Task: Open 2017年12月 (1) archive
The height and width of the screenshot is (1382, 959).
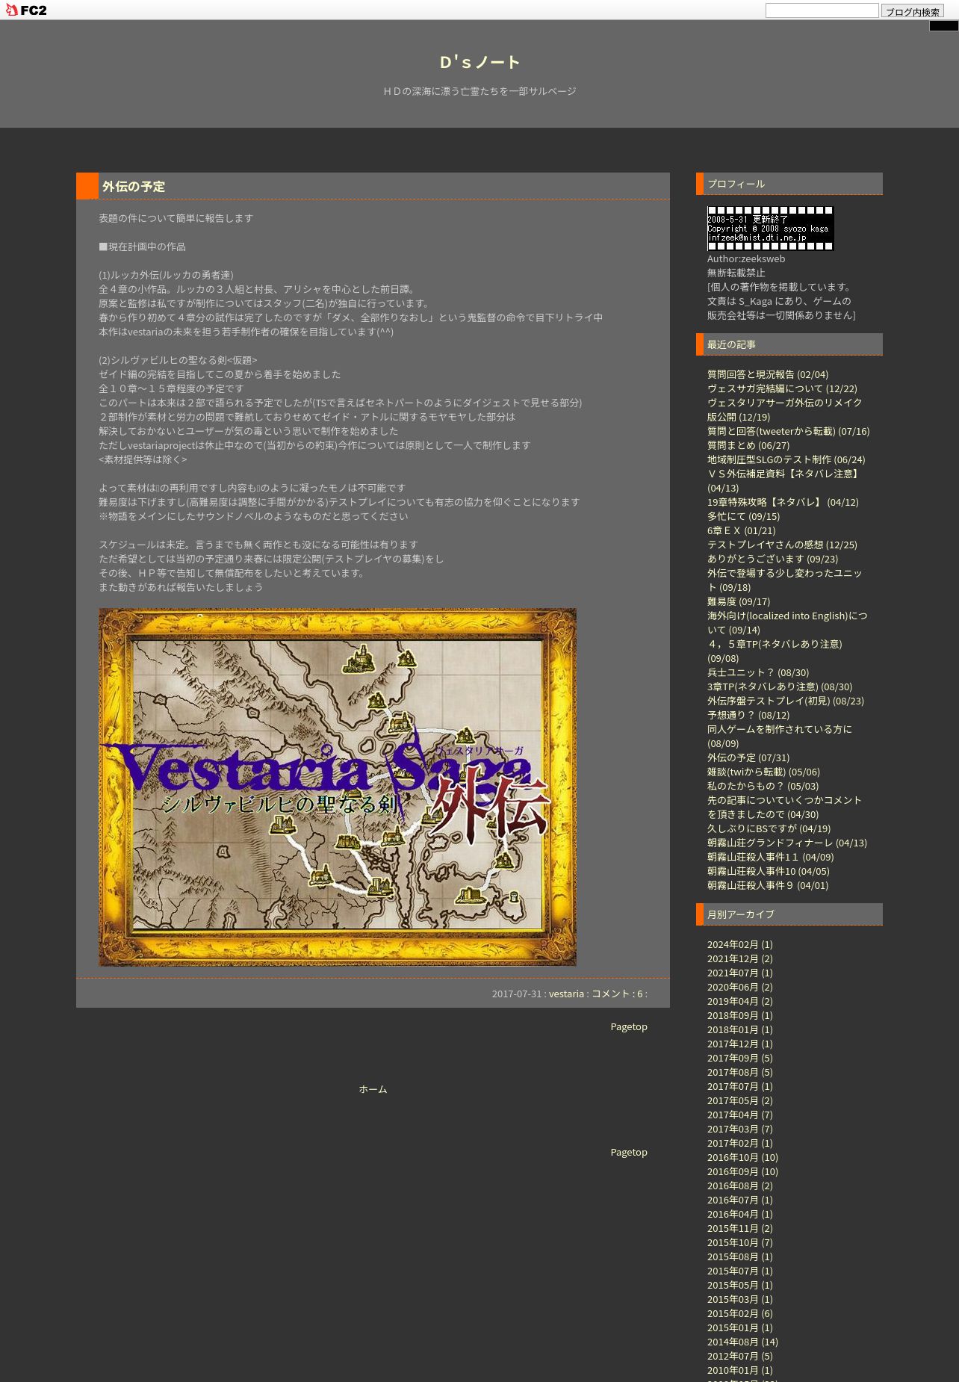Action: 740,1044
